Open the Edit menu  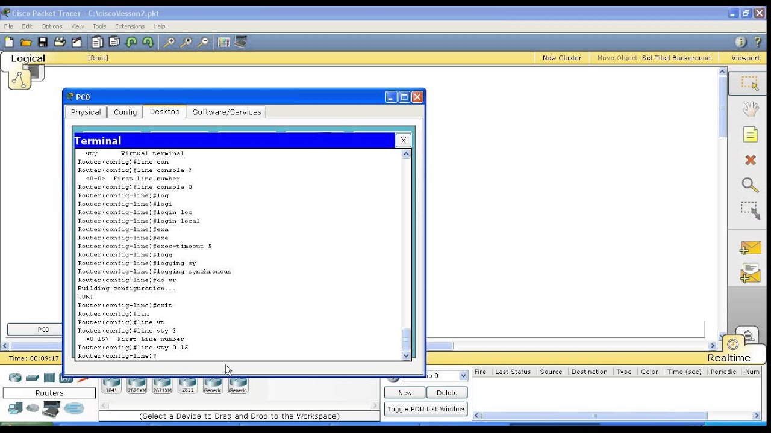click(27, 26)
